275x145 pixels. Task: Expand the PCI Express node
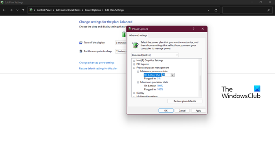point(134,64)
